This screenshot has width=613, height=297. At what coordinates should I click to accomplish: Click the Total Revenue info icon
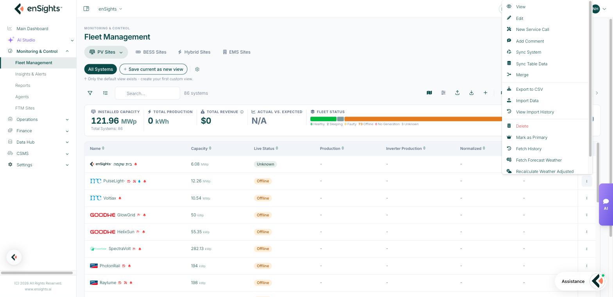[242, 112]
